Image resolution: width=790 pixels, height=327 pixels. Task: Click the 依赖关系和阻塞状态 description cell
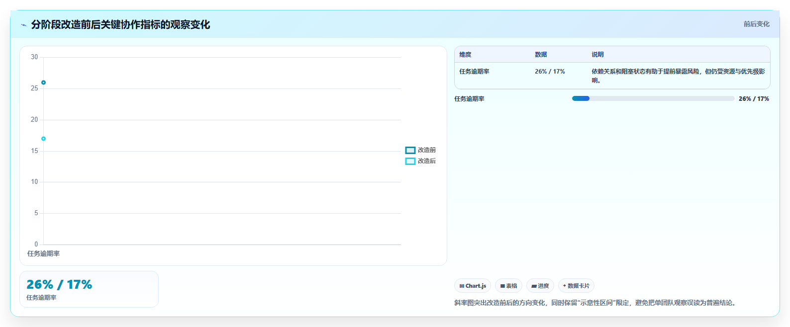tap(678, 76)
